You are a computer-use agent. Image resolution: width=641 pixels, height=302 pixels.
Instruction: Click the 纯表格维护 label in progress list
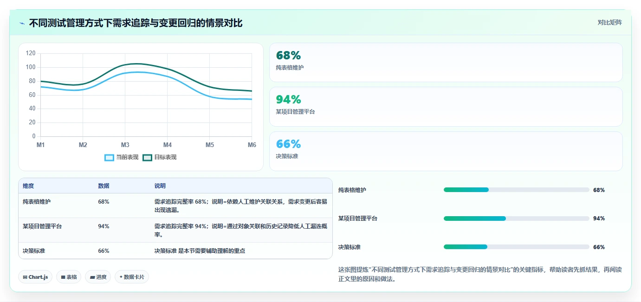click(352, 190)
